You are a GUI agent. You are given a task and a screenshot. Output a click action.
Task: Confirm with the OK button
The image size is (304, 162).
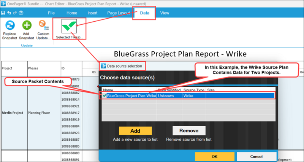tap(215, 157)
